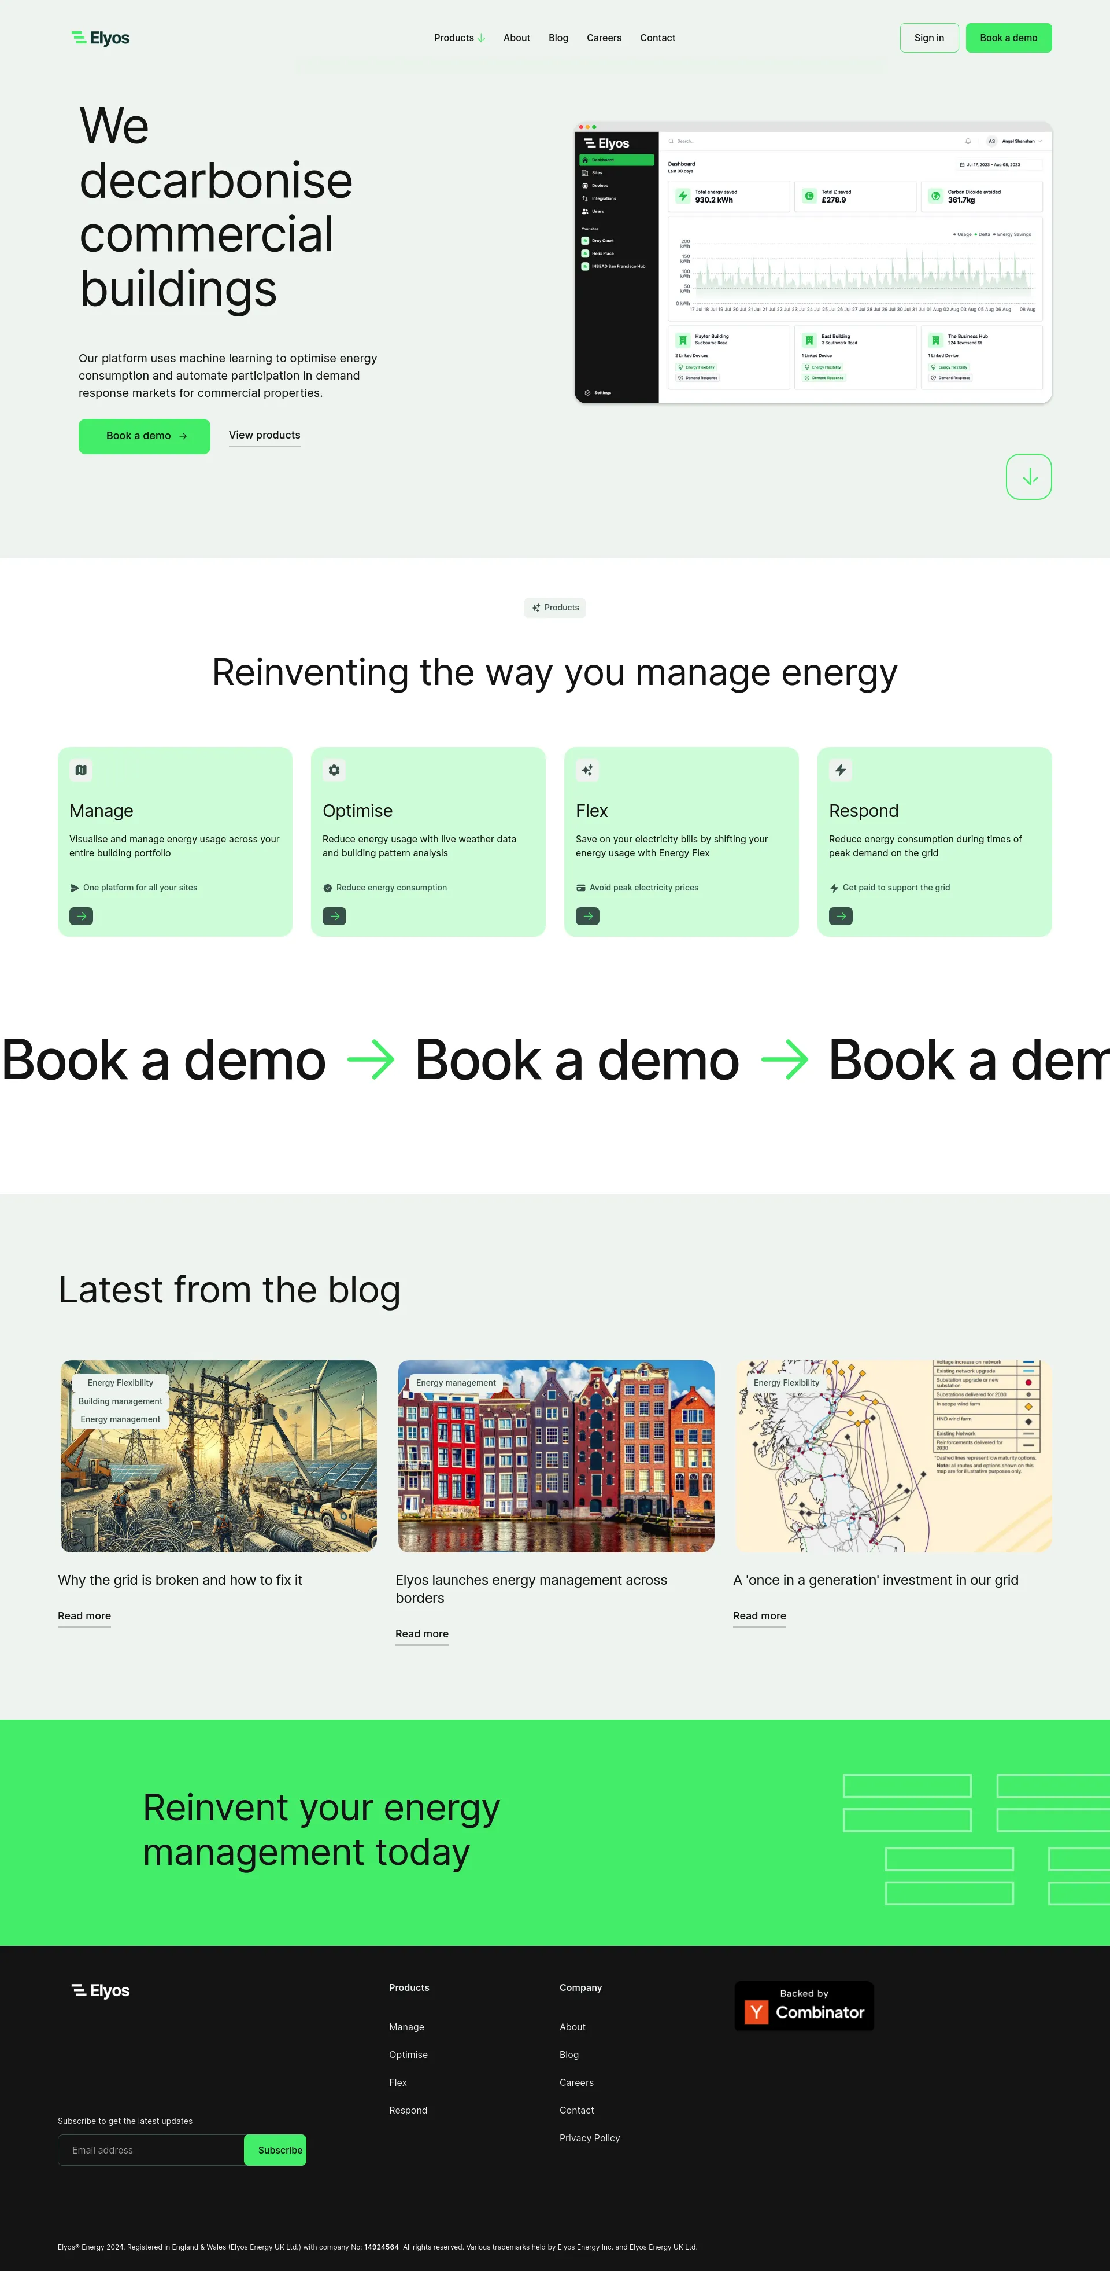The image size is (1110, 2271).
Task: Open Careers in the top navigation
Action: click(x=604, y=38)
